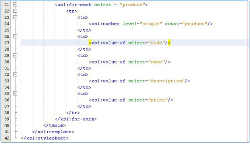Click line number 33 in the gutter
The image size is (250, 153).
pyautogui.click(x=7, y=81)
